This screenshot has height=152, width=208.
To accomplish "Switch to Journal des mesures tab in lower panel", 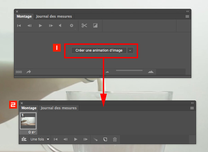I will pyautogui.click(x=59, y=108).
